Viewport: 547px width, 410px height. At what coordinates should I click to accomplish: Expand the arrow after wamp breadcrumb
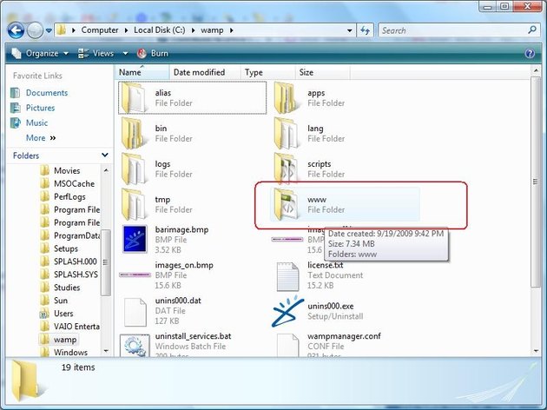click(231, 30)
